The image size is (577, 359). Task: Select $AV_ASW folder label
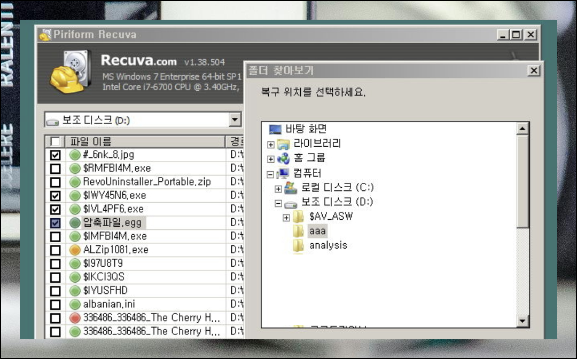(331, 217)
